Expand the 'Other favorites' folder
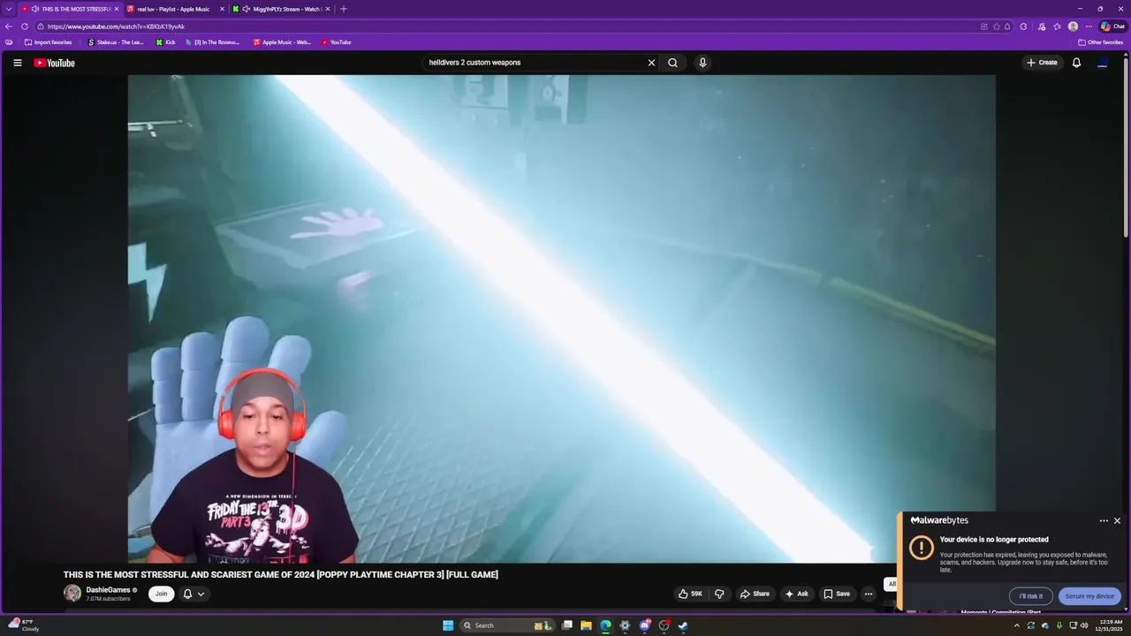 tap(1101, 42)
